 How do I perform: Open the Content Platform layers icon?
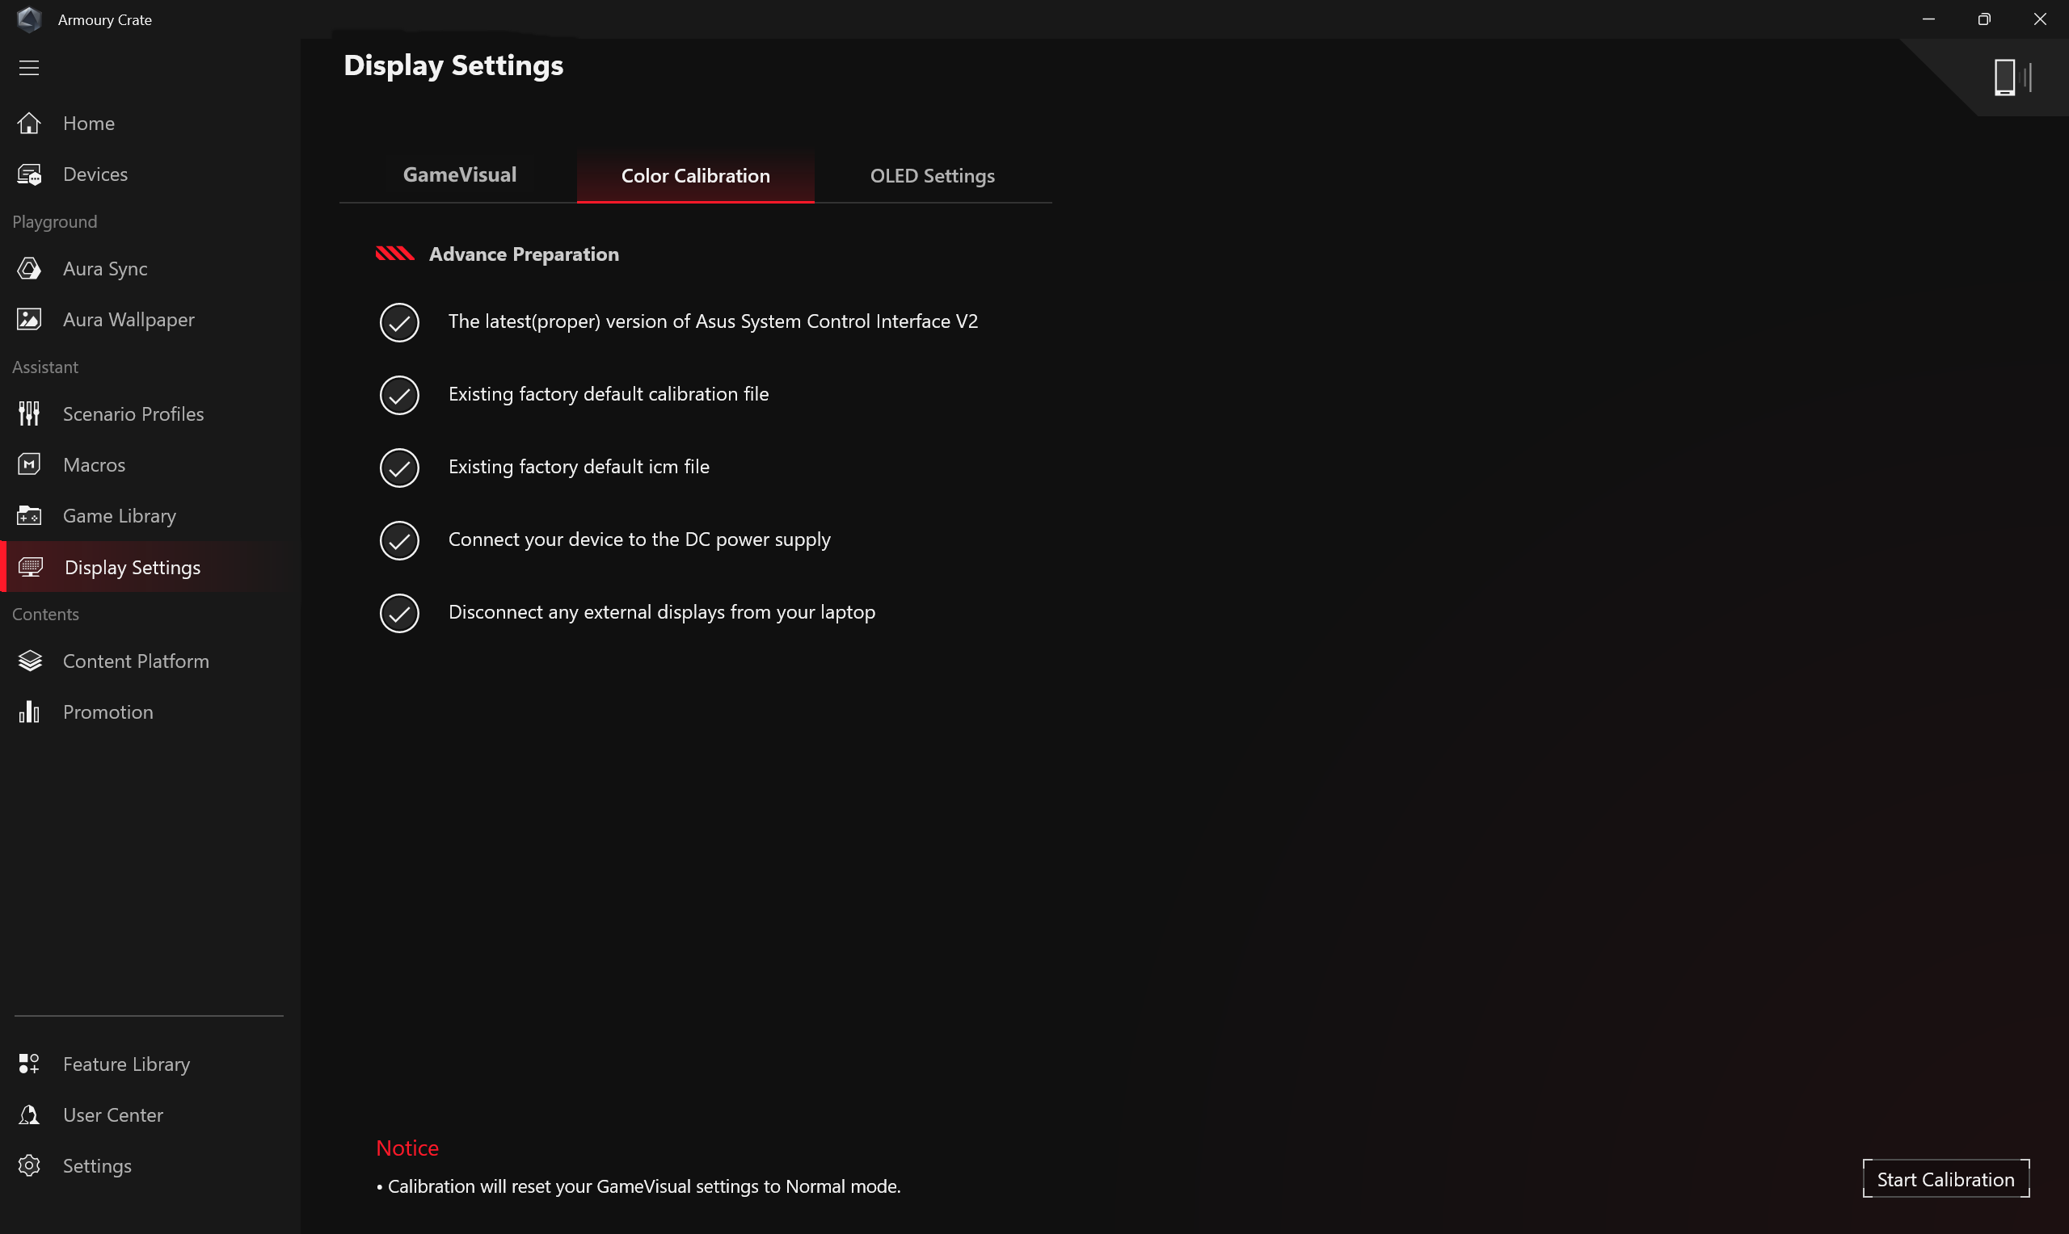(x=29, y=661)
